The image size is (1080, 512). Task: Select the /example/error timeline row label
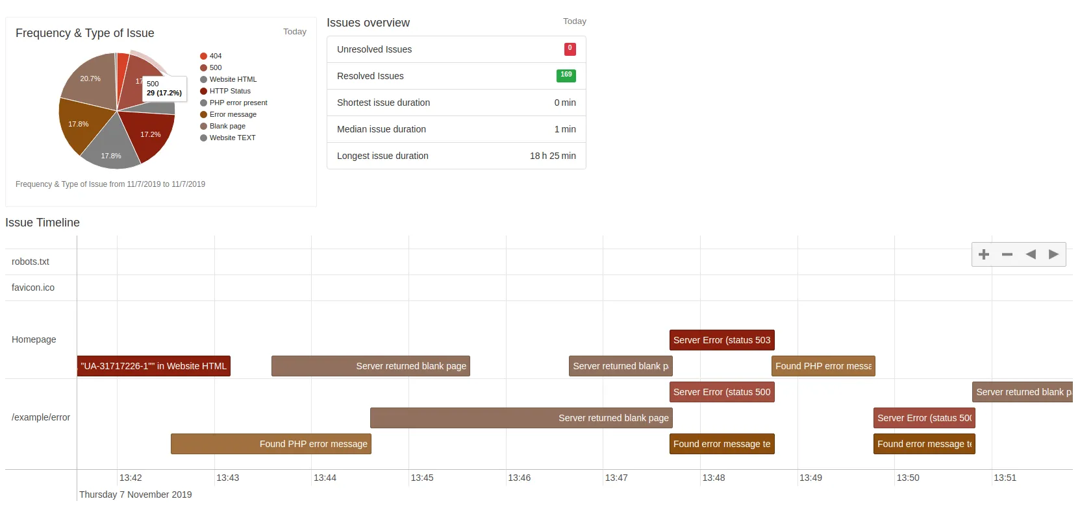pyautogui.click(x=40, y=417)
